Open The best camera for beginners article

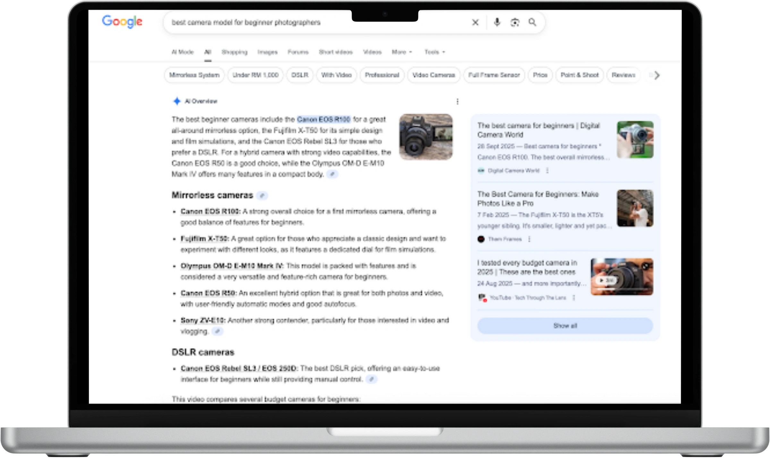point(538,130)
